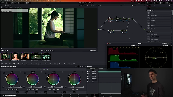The height and width of the screenshot is (97, 173).
Task: Switch to the Edit page tab
Action: pos(78,95)
